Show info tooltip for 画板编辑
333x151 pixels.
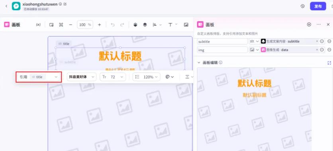[x=221, y=63]
